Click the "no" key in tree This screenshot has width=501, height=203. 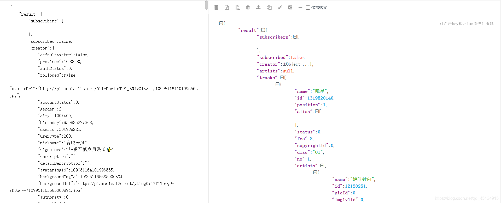pyautogui.click(x=300, y=159)
